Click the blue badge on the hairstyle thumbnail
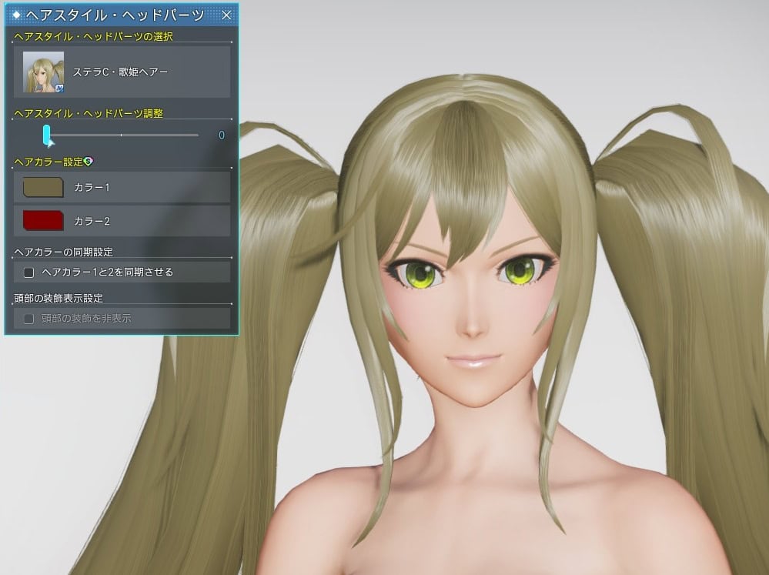This screenshot has height=575, width=769. pos(59,88)
